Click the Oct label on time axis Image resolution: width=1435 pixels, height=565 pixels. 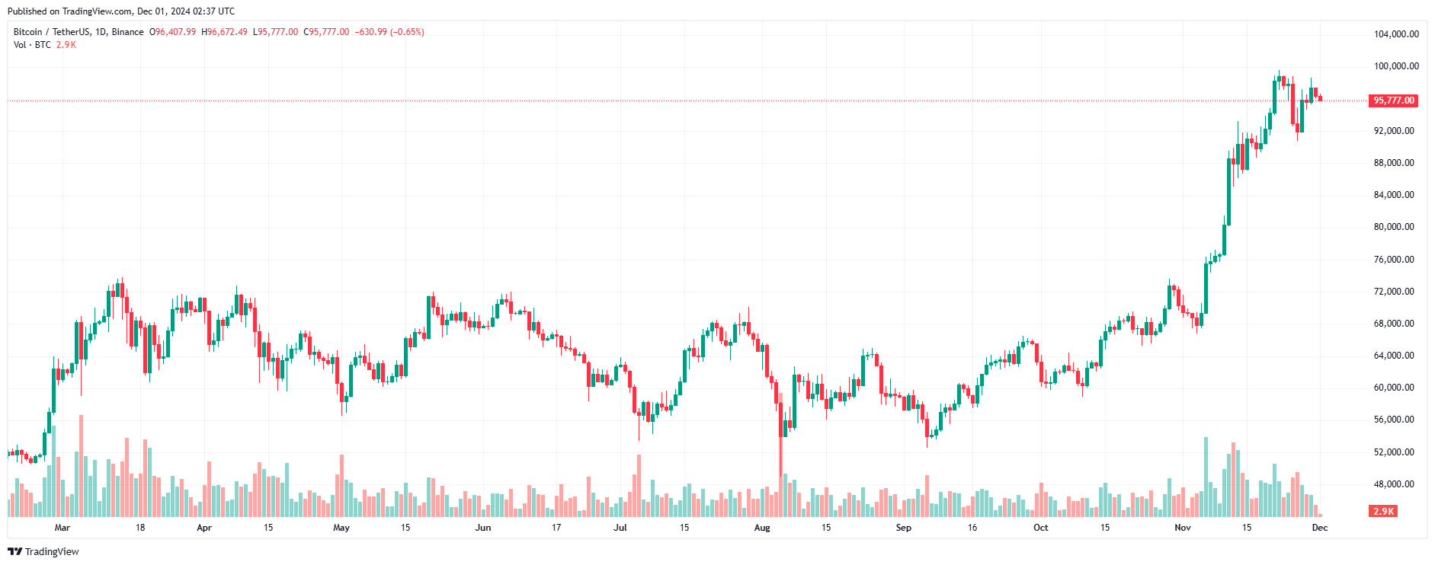pos(1040,528)
